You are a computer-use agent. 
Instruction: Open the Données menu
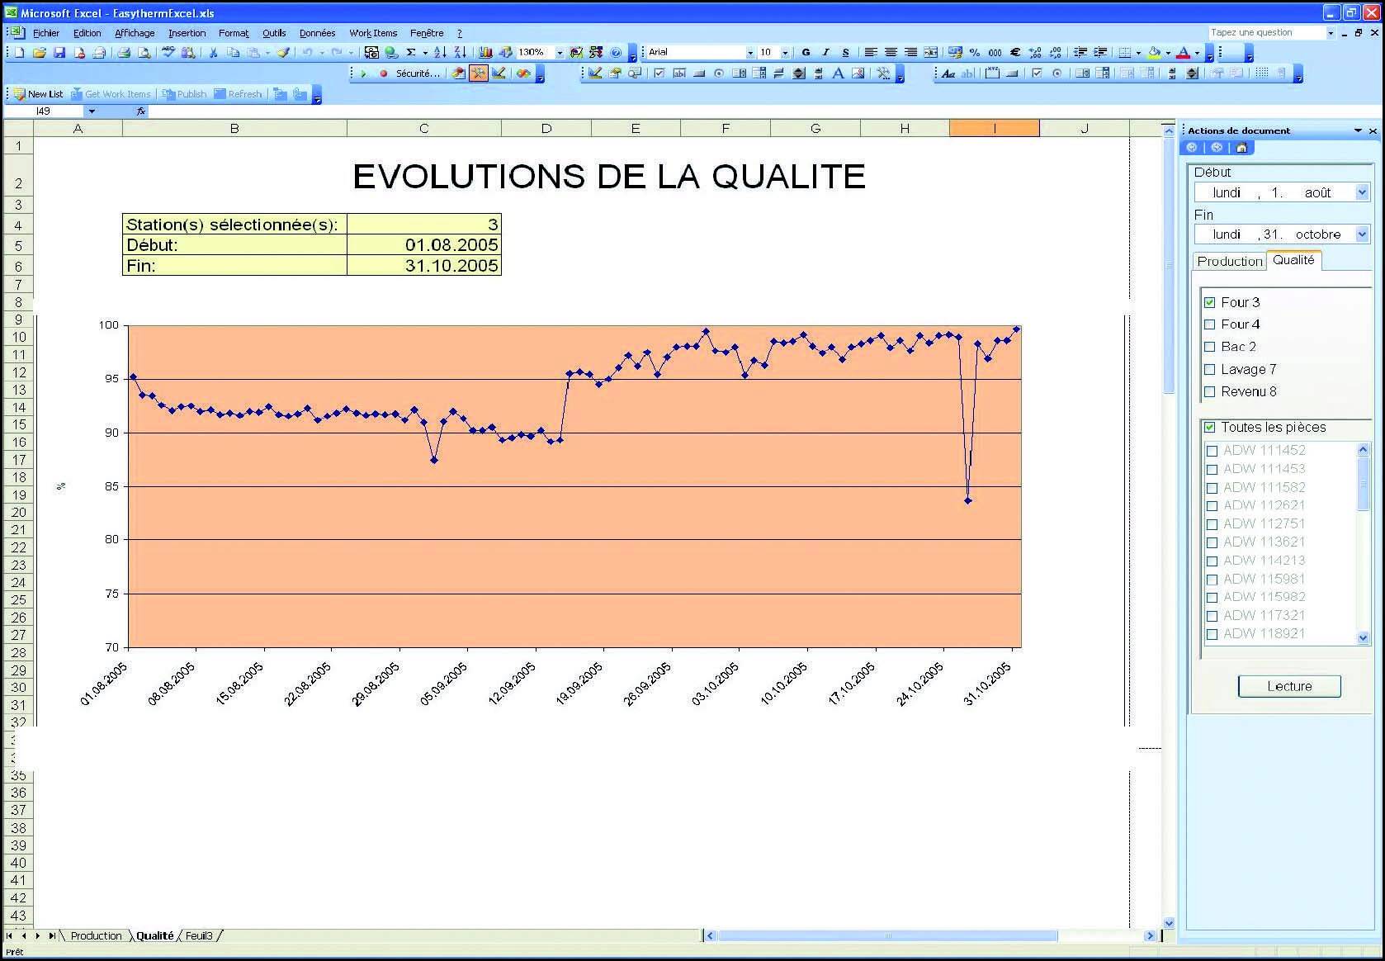tap(317, 33)
